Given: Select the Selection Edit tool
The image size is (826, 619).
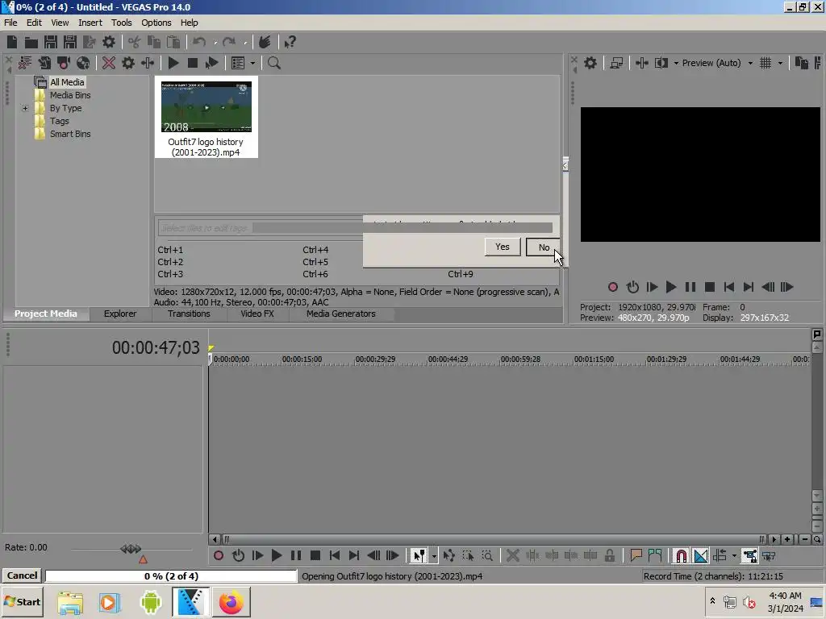Looking at the screenshot, I should (x=469, y=555).
